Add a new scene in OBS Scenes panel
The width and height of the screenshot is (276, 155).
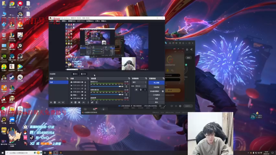point(51,102)
